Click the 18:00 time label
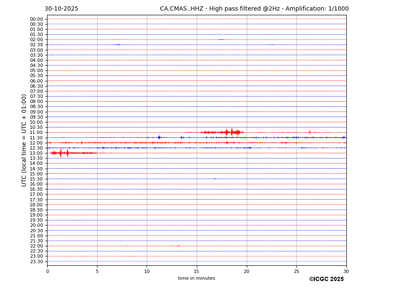The height and width of the screenshot is (295, 393). tap(36, 205)
